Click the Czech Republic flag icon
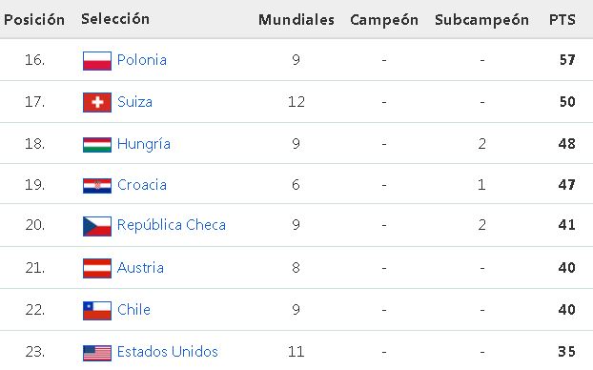The image size is (593, 370). pos(97,226)
